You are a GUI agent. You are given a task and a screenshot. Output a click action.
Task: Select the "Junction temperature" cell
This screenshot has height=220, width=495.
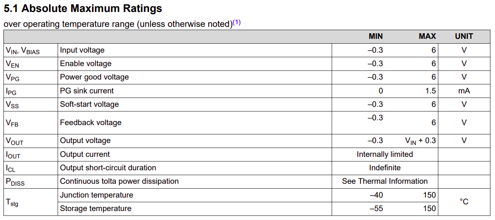point(97,195)
